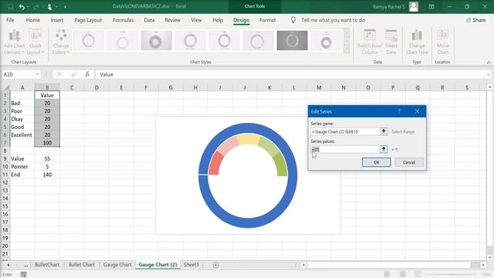Switch to Data tab
Screen dimensions: 494x278
tap(149, 20)
